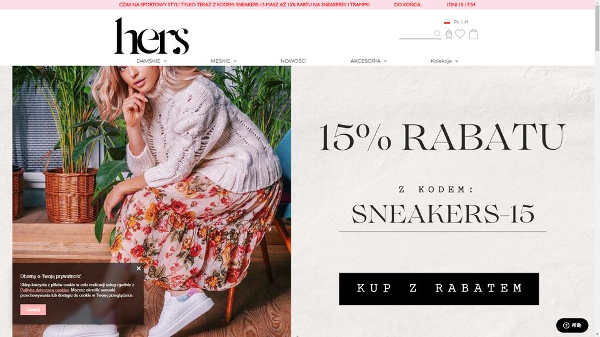Screen dimensions: 600x337
Task: Open the NOWOŚCI menu item
Action: [x=294, y=61]
